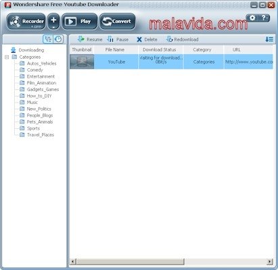Resume the selected download
The width and height of the screenshot is (278, 270).
click(90, 39)
